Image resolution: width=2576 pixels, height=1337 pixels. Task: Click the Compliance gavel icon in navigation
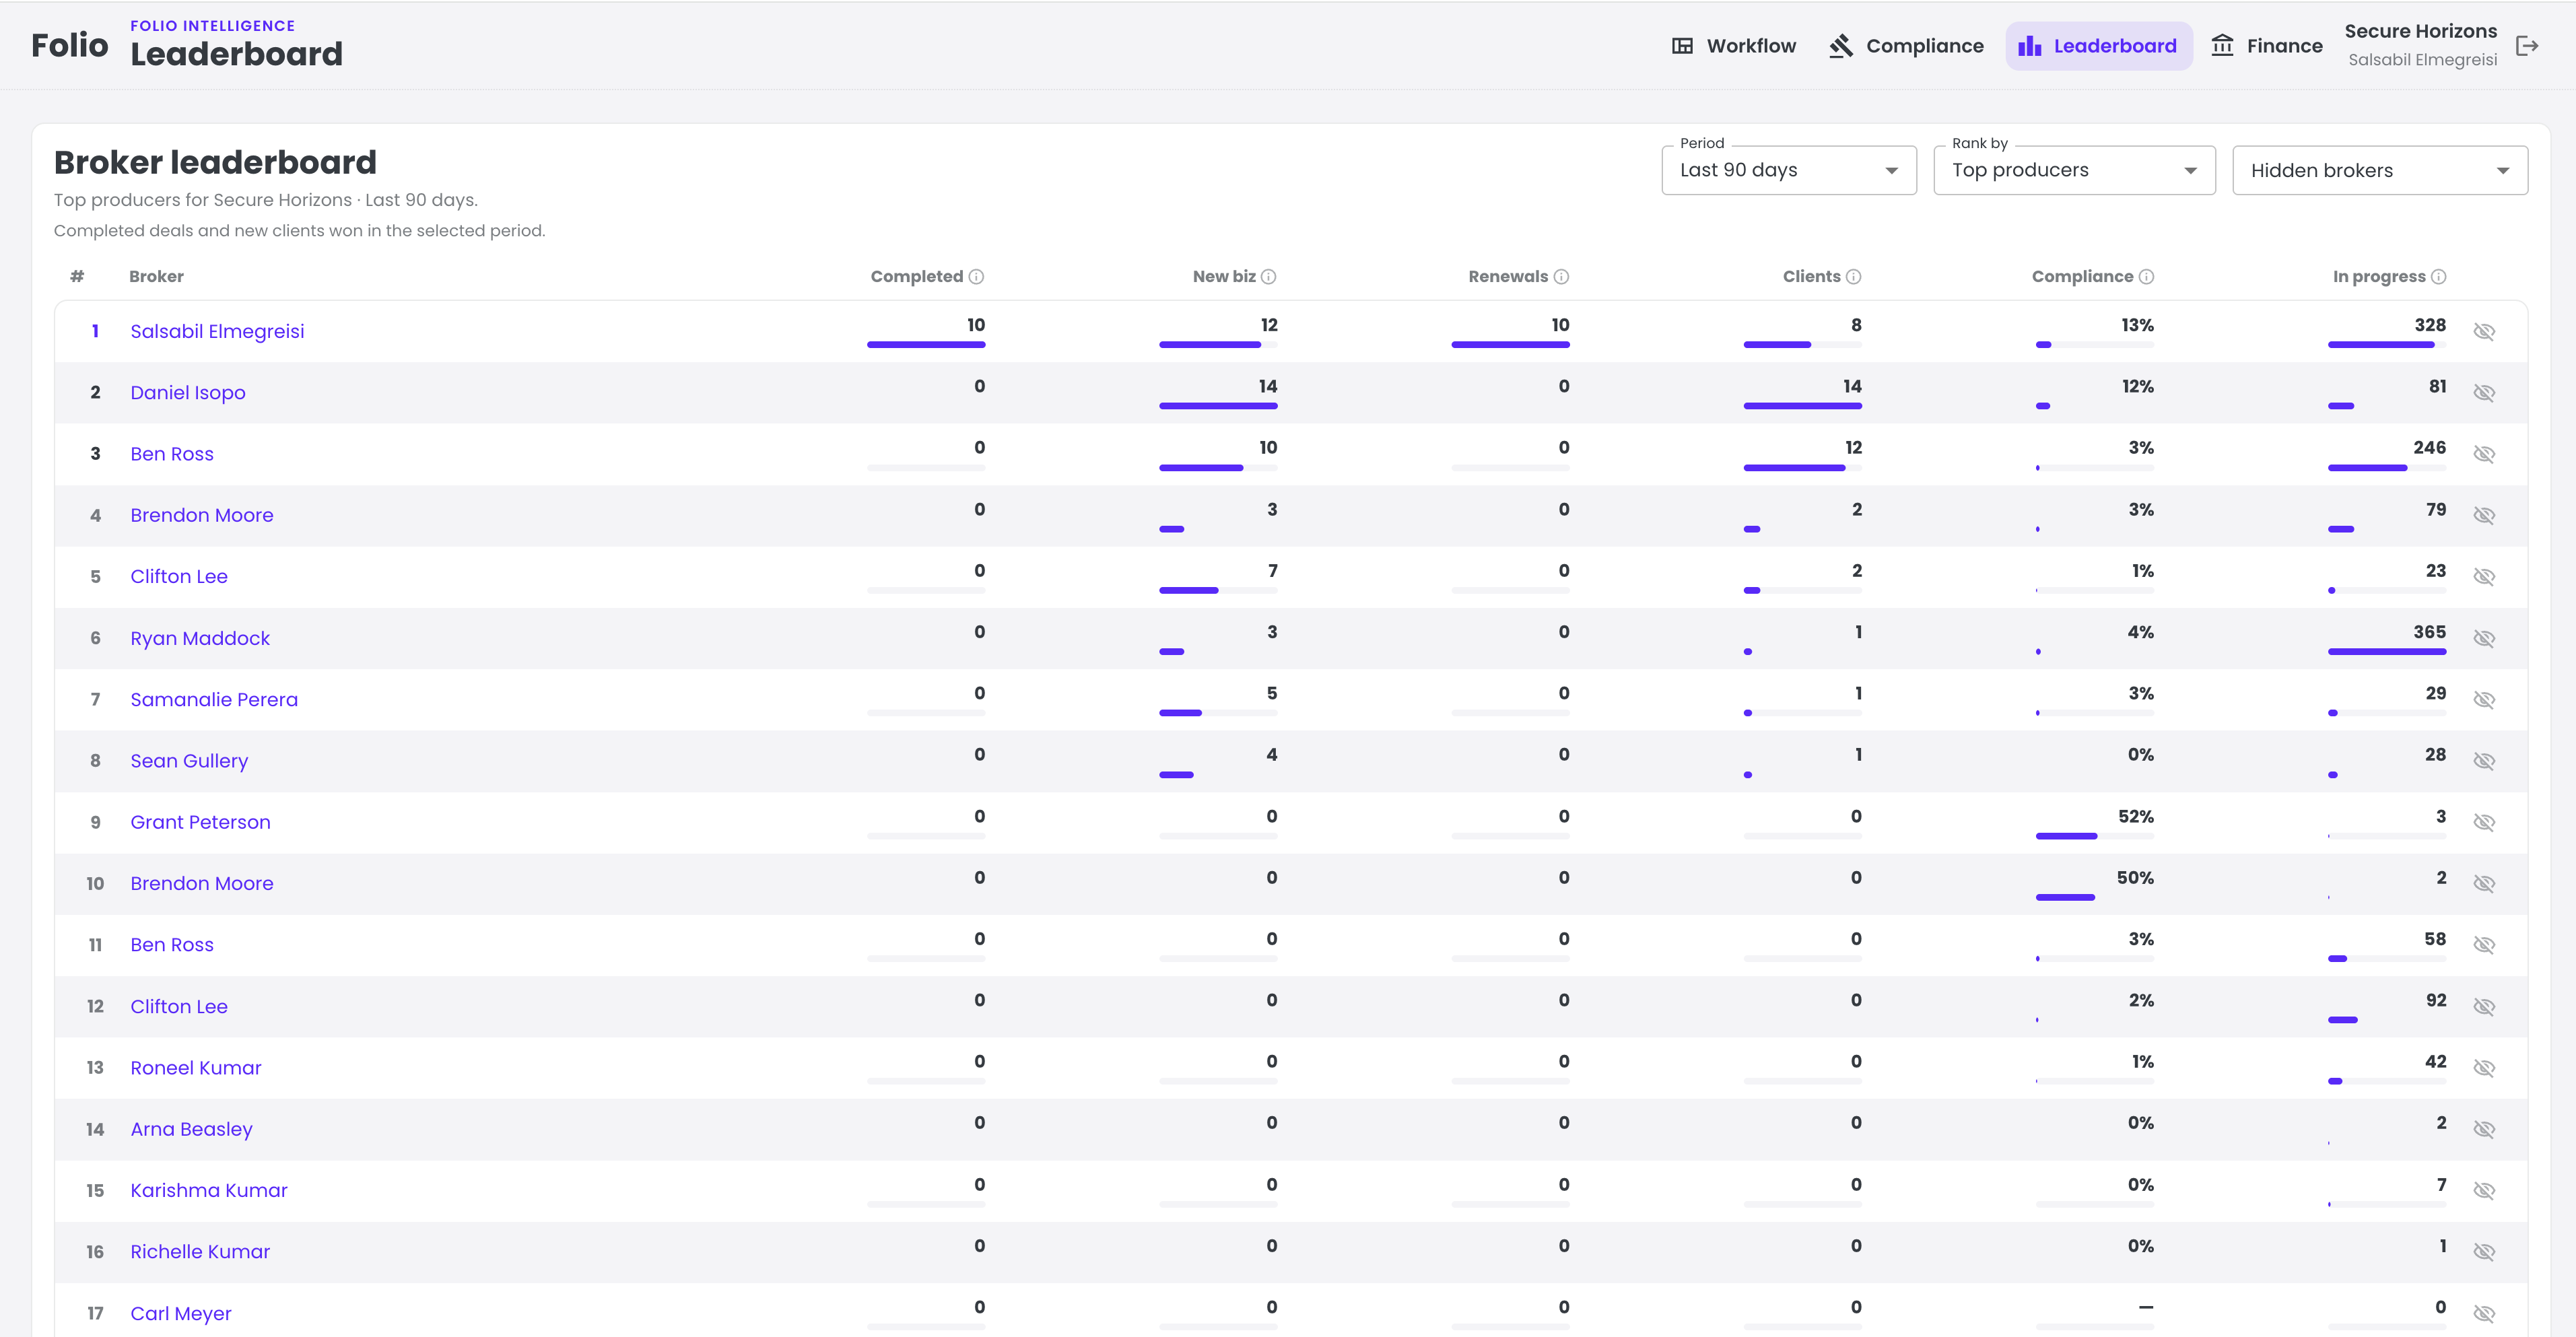point(1841,46)
